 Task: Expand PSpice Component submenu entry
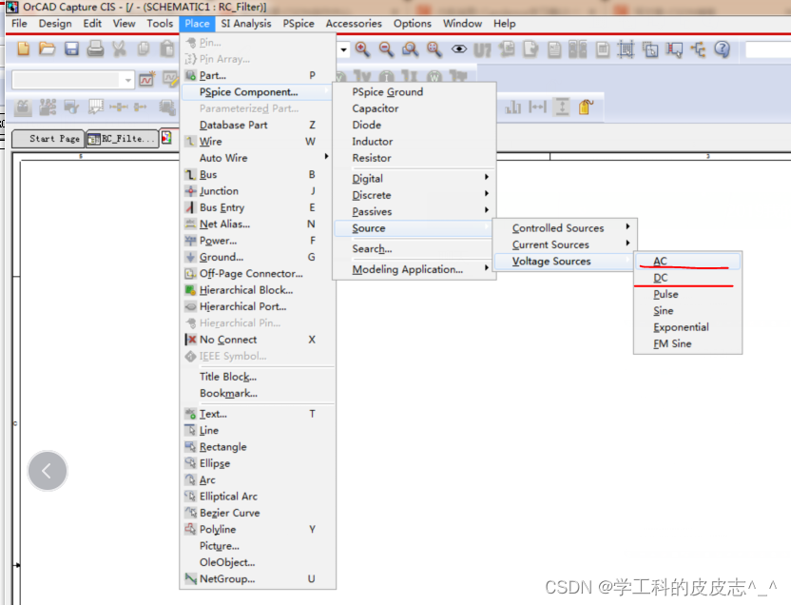coord(258,92)
